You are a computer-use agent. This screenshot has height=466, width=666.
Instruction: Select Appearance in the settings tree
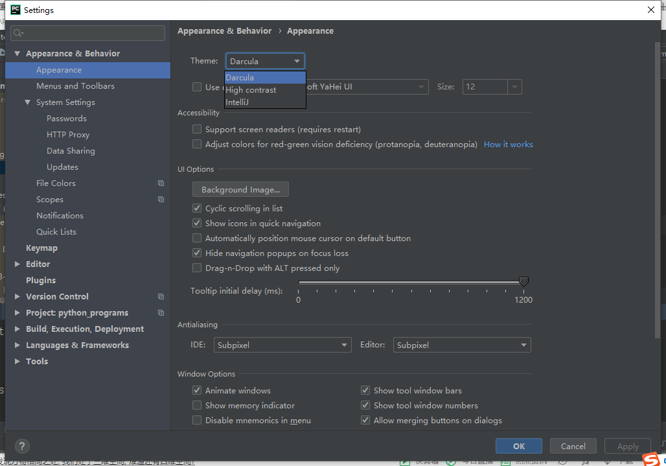point(87,70)
